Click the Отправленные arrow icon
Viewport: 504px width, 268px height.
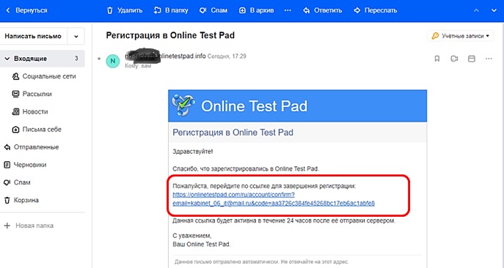pos(7,147)
